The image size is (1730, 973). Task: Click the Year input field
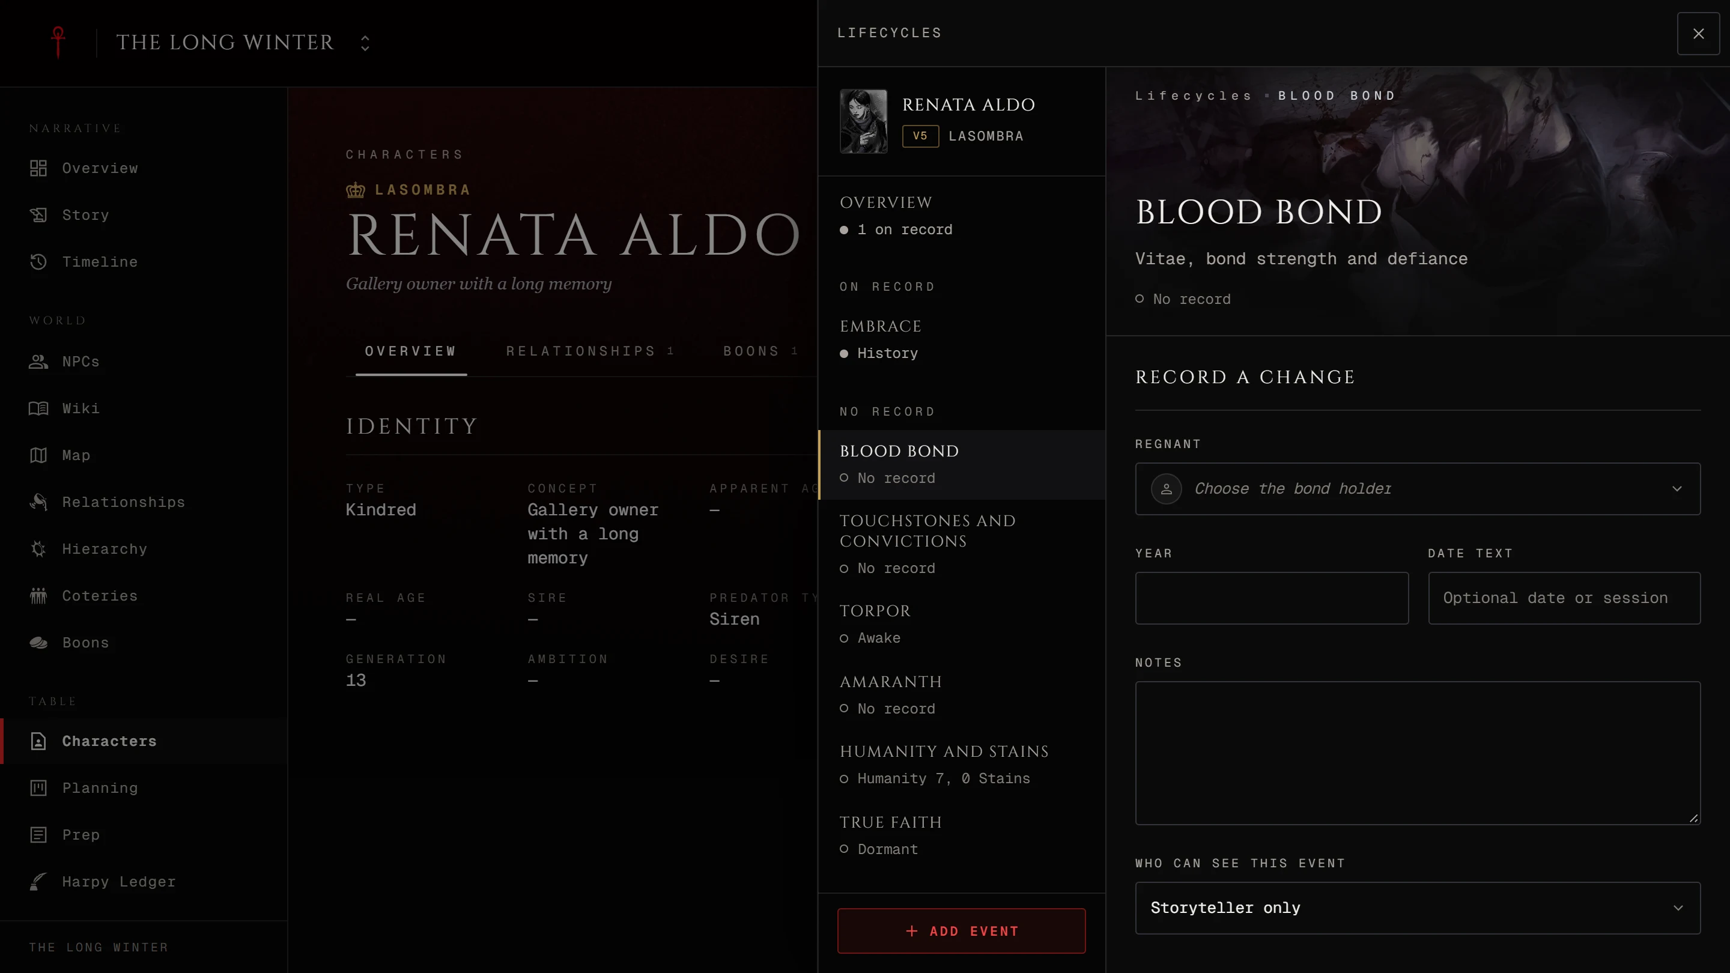point(1271,598)
